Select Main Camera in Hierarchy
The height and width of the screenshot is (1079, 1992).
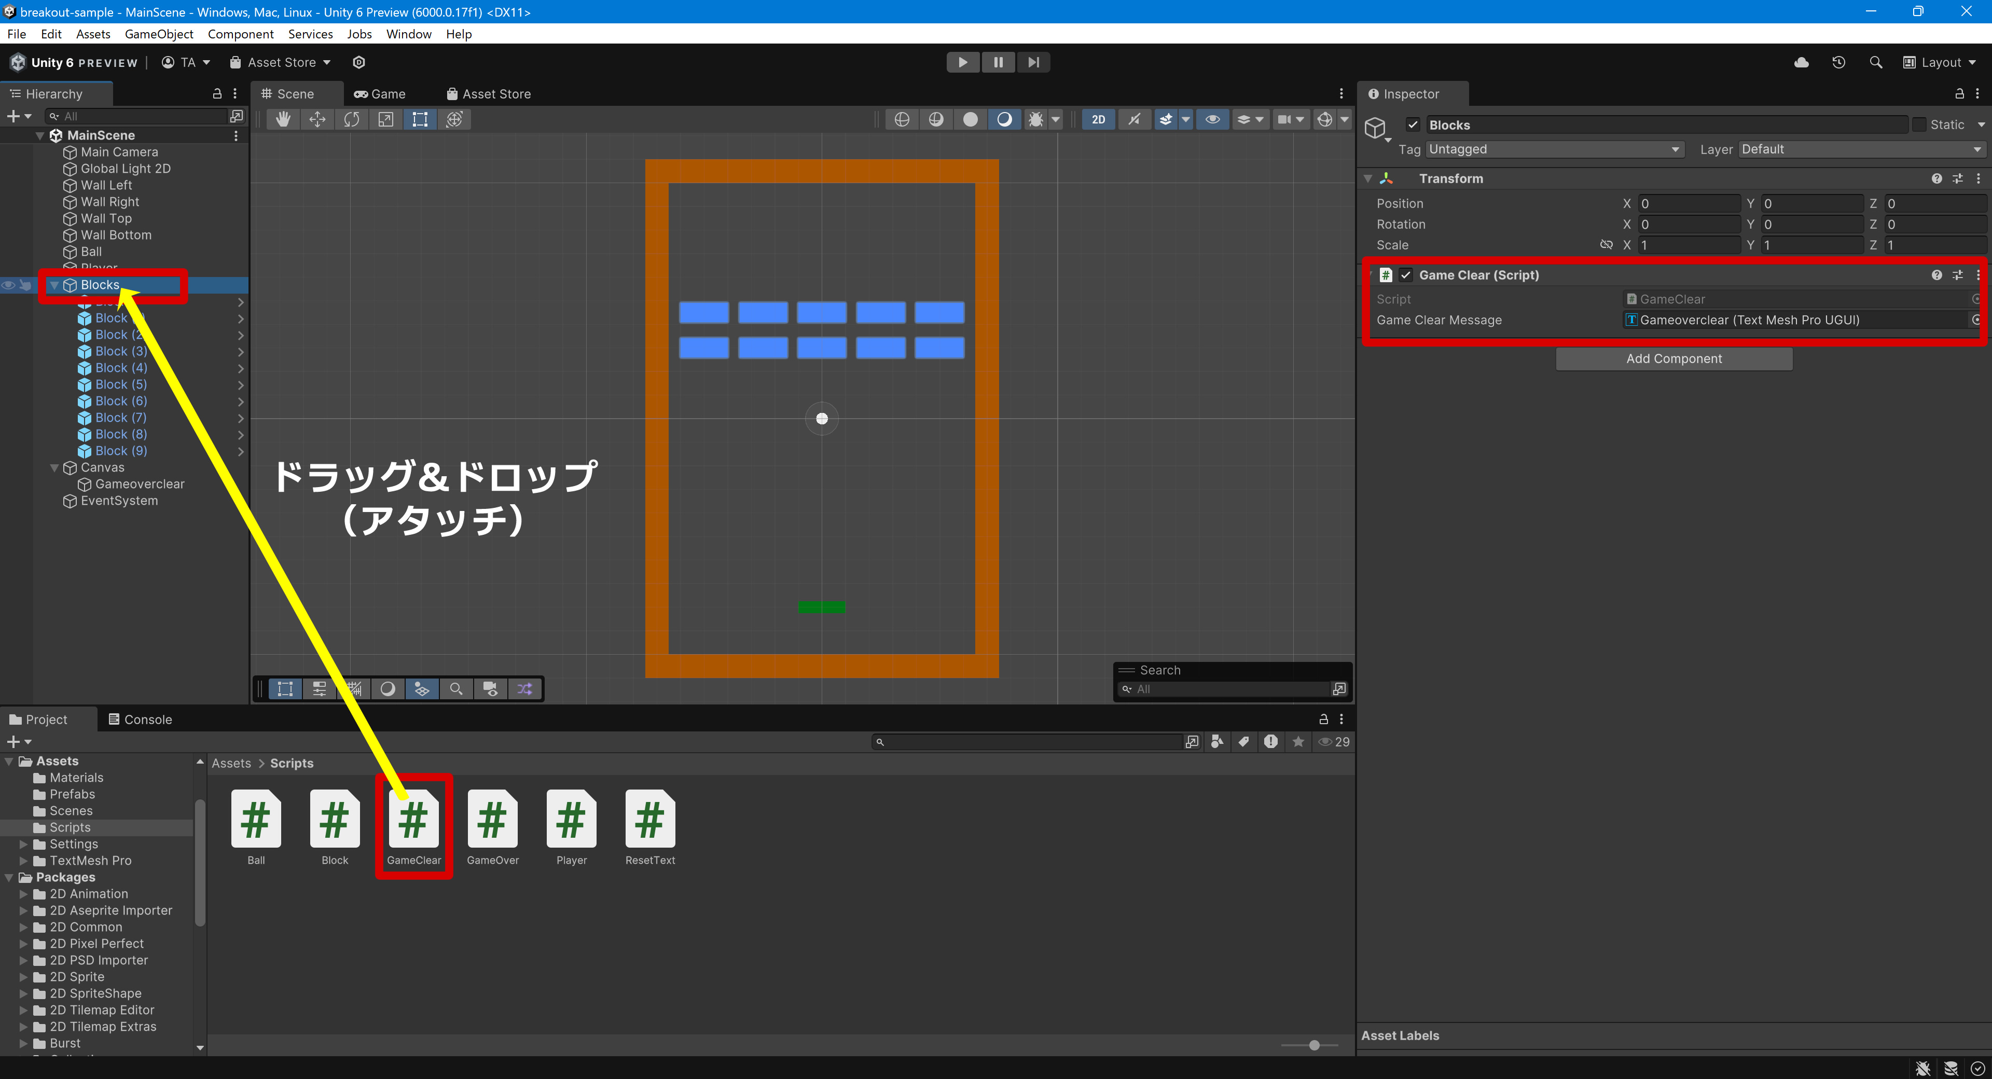coord(119,153)
